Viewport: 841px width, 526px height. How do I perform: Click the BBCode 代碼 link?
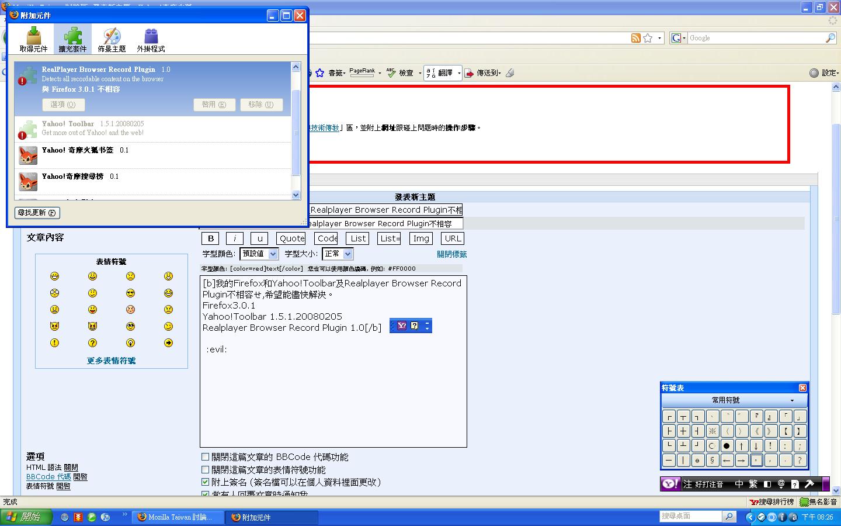48,477
